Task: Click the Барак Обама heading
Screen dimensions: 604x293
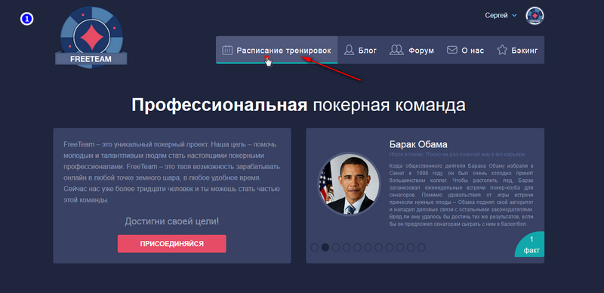Action: (x=418, y=144)
